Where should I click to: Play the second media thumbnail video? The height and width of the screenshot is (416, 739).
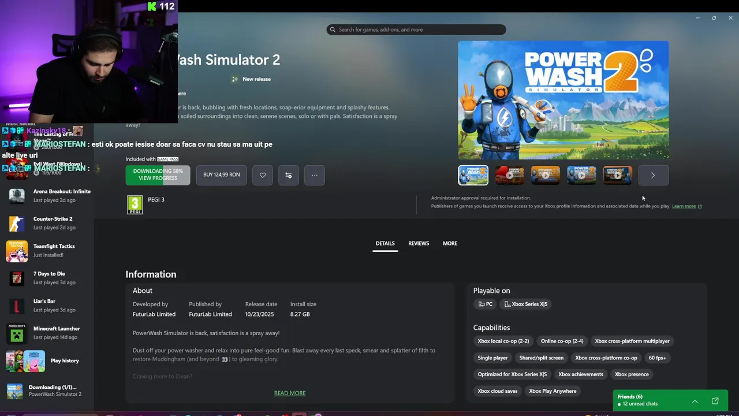[x=509, y=175]
